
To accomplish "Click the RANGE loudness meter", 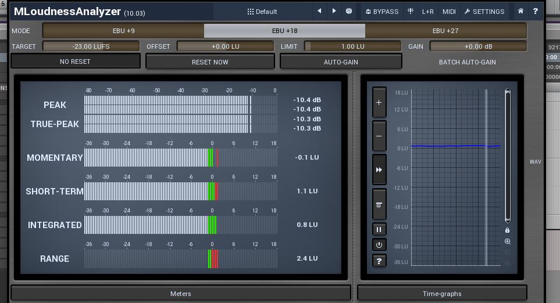I will (x=181, y=258).
